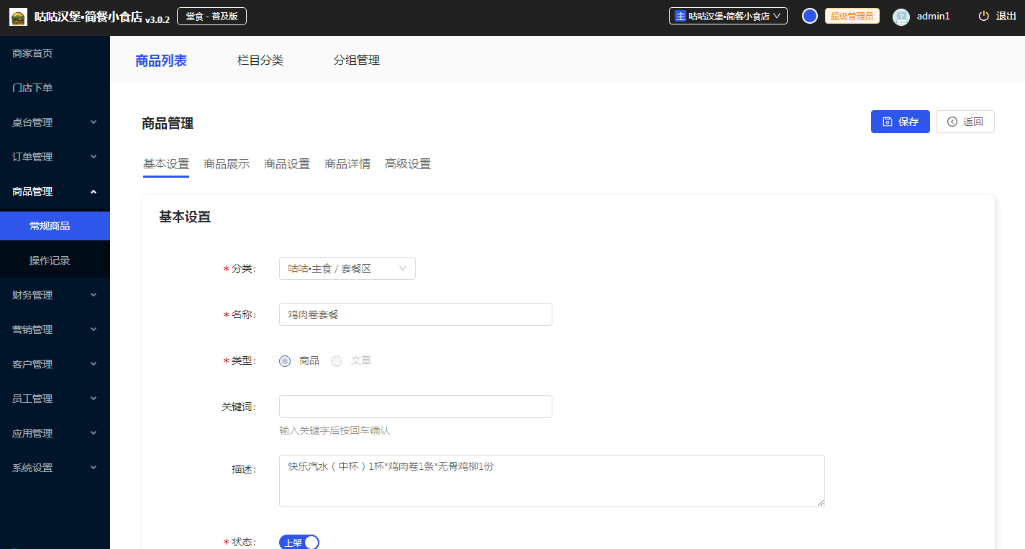Image resolution: width=1025 pixels, height=549 pixels.
Task: Click the 描述 textarea
Action: click(552, 481)
